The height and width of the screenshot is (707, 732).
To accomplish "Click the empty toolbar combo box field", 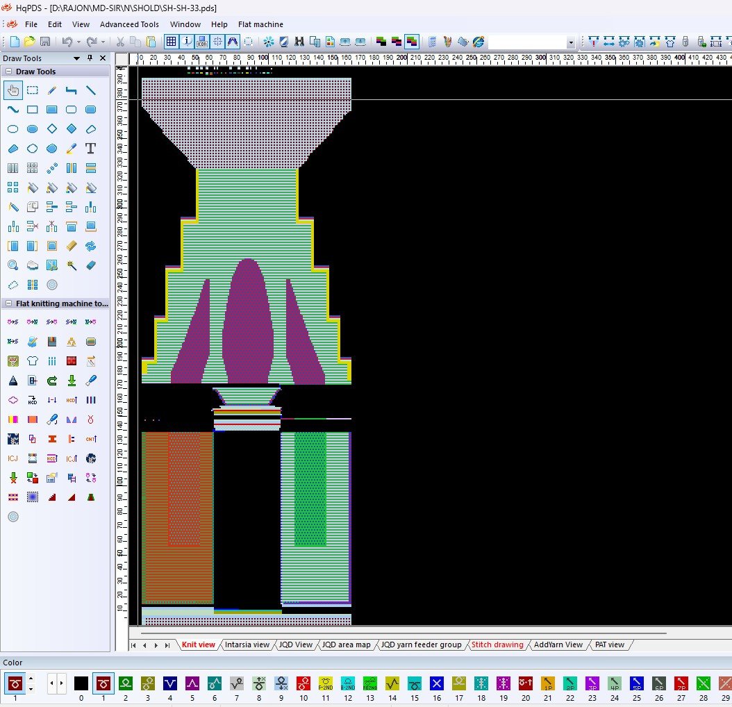I will [x=527, y=42].
